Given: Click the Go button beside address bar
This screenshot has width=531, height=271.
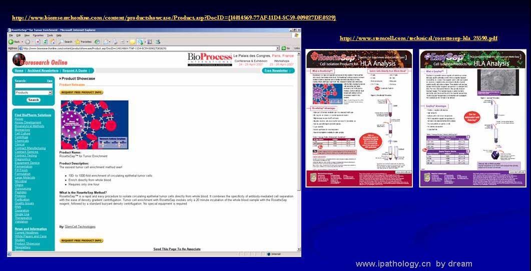Looking at the screenshot, I should pos(286,48).
